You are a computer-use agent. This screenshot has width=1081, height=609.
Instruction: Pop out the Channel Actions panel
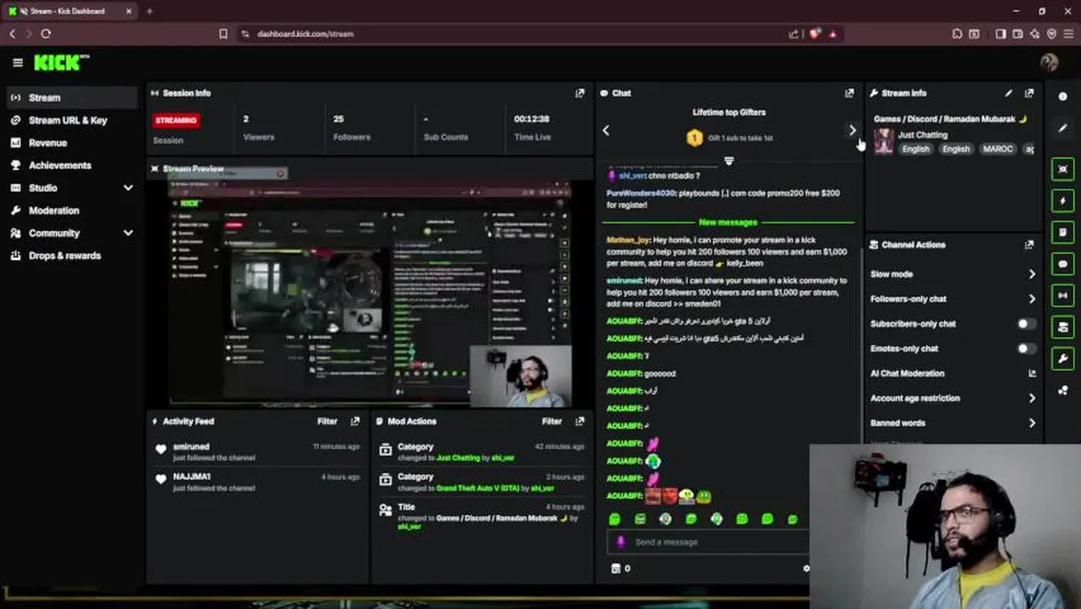point(1029,244)
